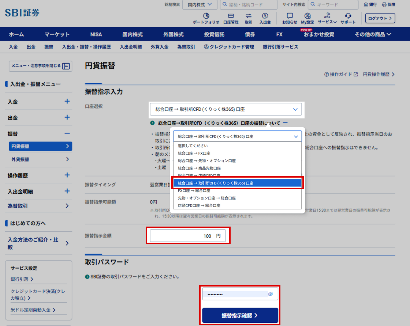Select 円貨振替 in sidebar menu
Viewport: 410px width, 326px height.
[x=40, y=146]
